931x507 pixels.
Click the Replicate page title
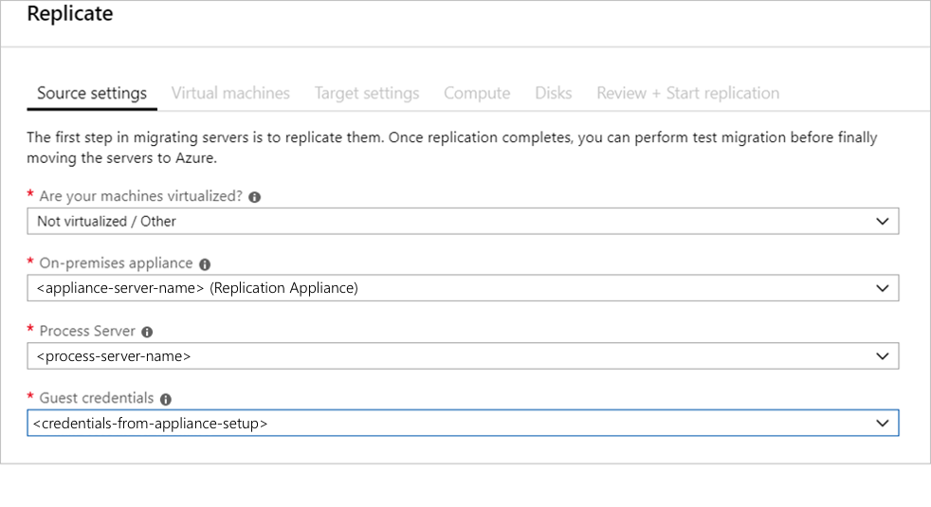click(x=69, y=14)
